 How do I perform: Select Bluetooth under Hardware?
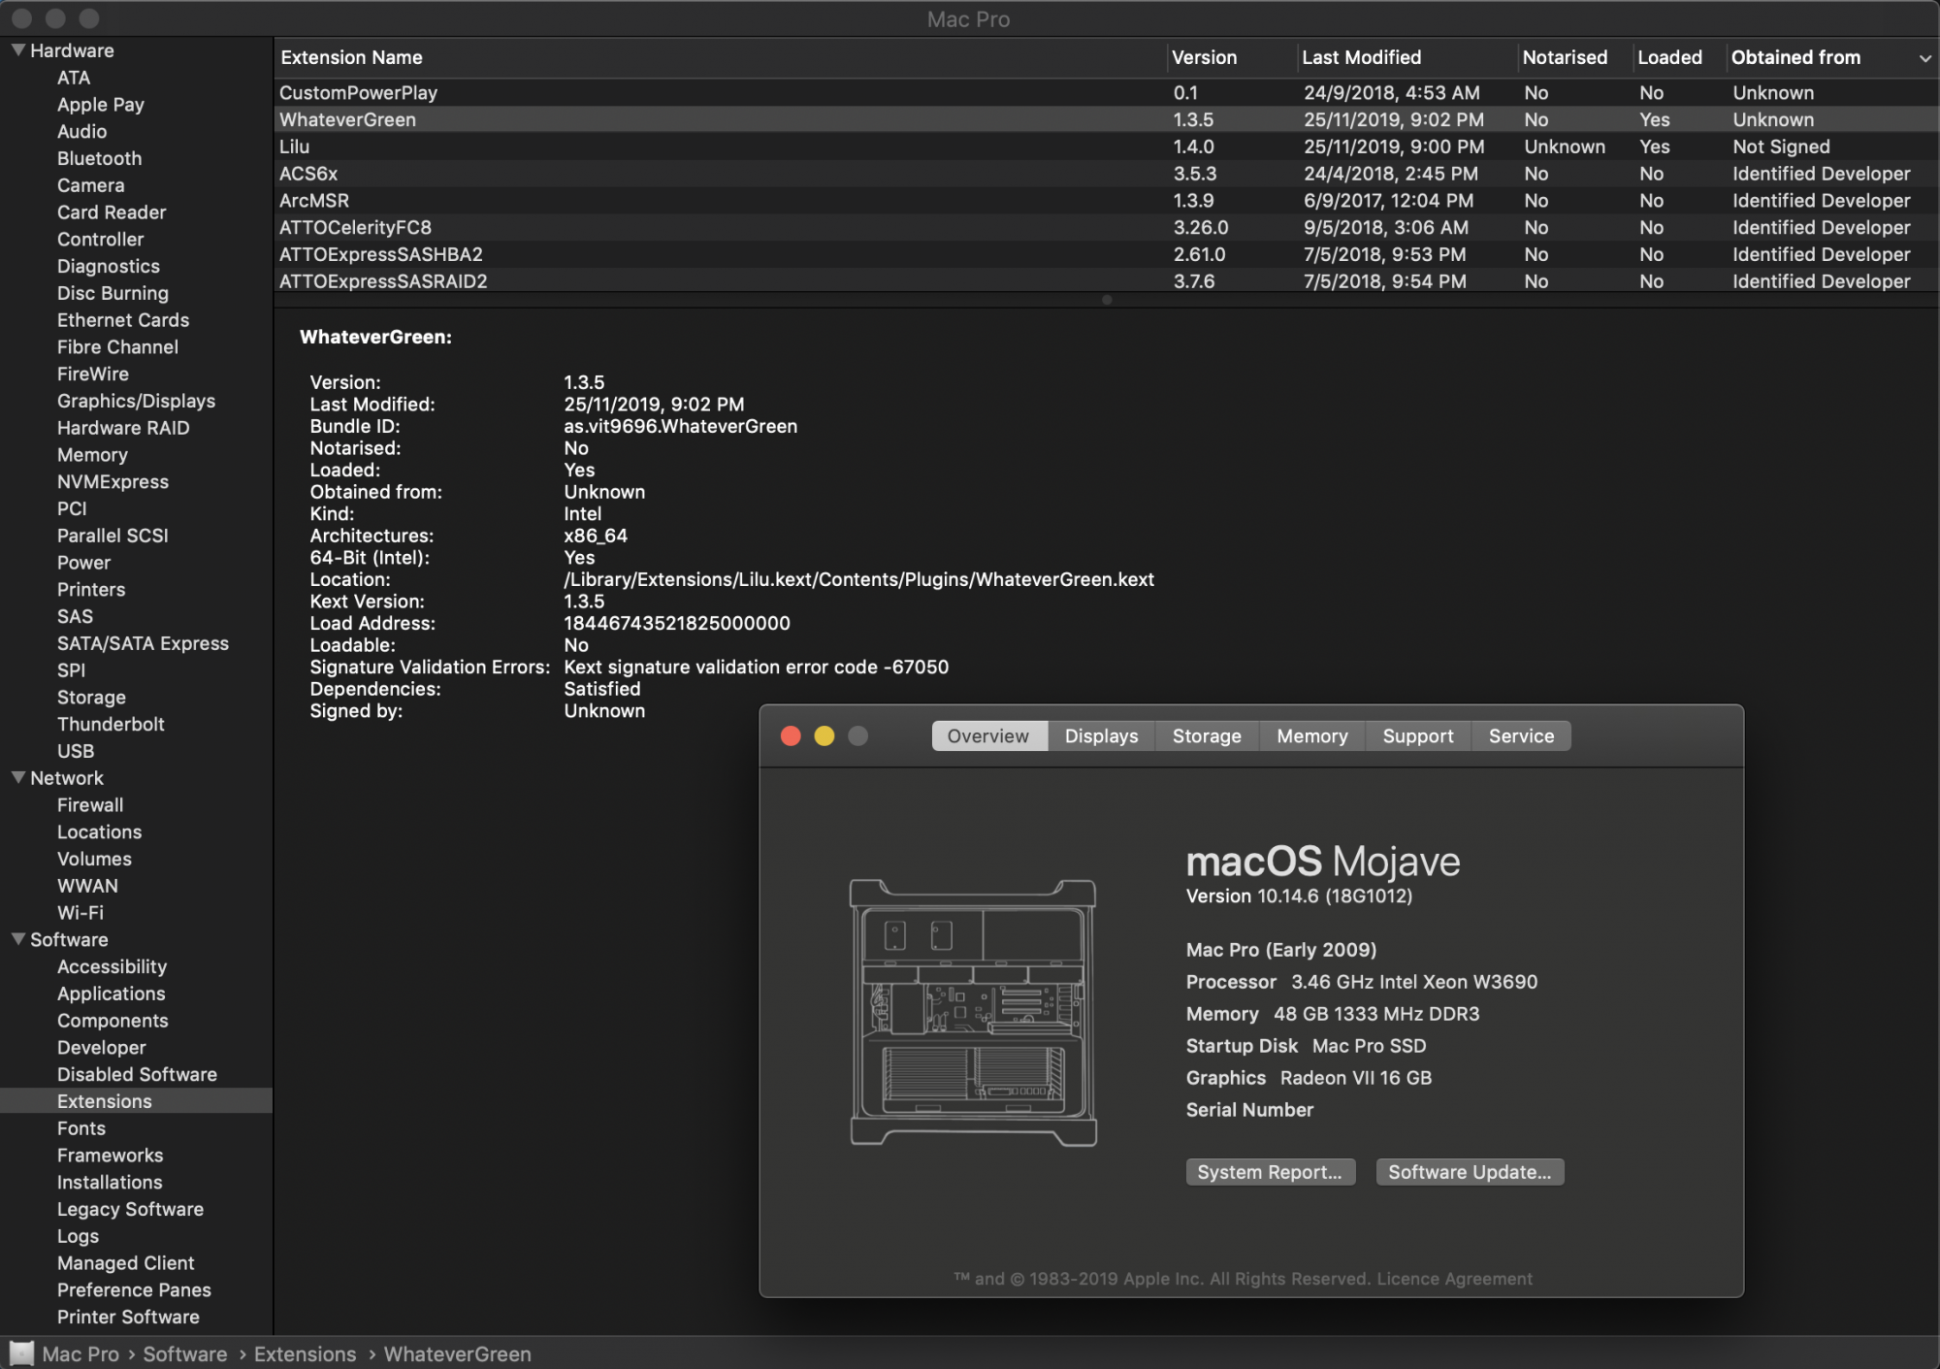100,158
